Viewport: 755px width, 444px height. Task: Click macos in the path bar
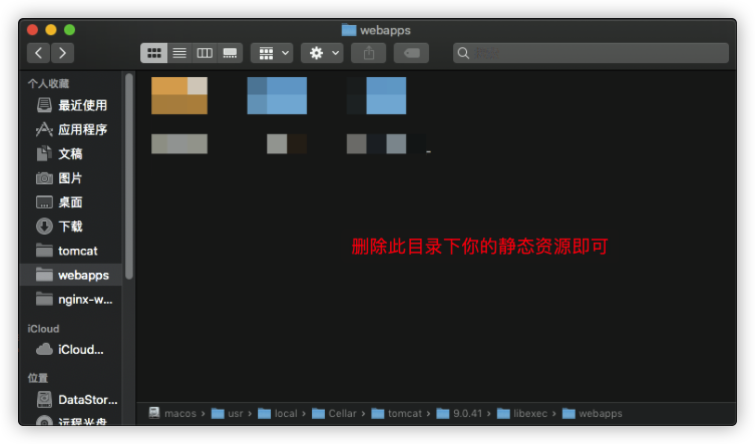tap(173, 413)
